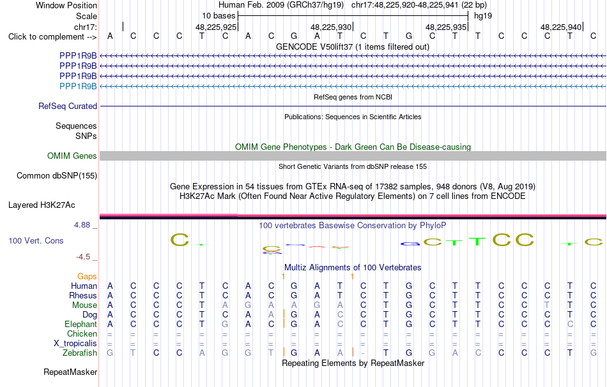Click 'Publications: Sequences in Scientific Articles' title
607x387 pixels.
(x=353, y=117)
